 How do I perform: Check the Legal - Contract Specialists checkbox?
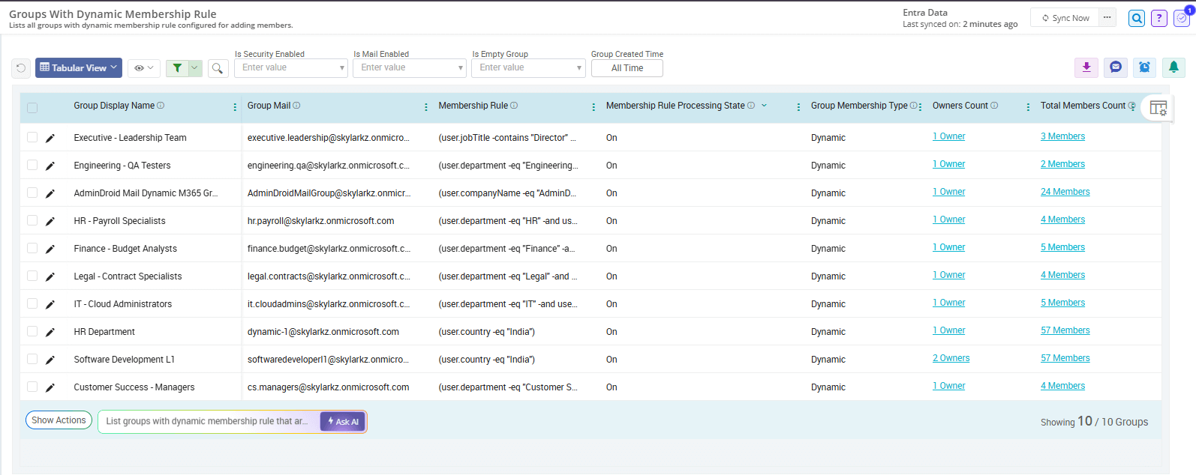click(x=32, y=276)
